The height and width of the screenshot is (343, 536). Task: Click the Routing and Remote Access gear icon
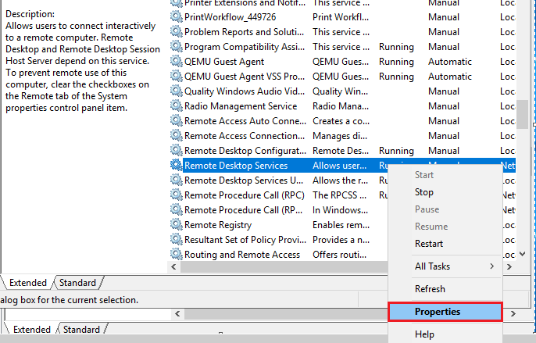[x=177, y=255]
